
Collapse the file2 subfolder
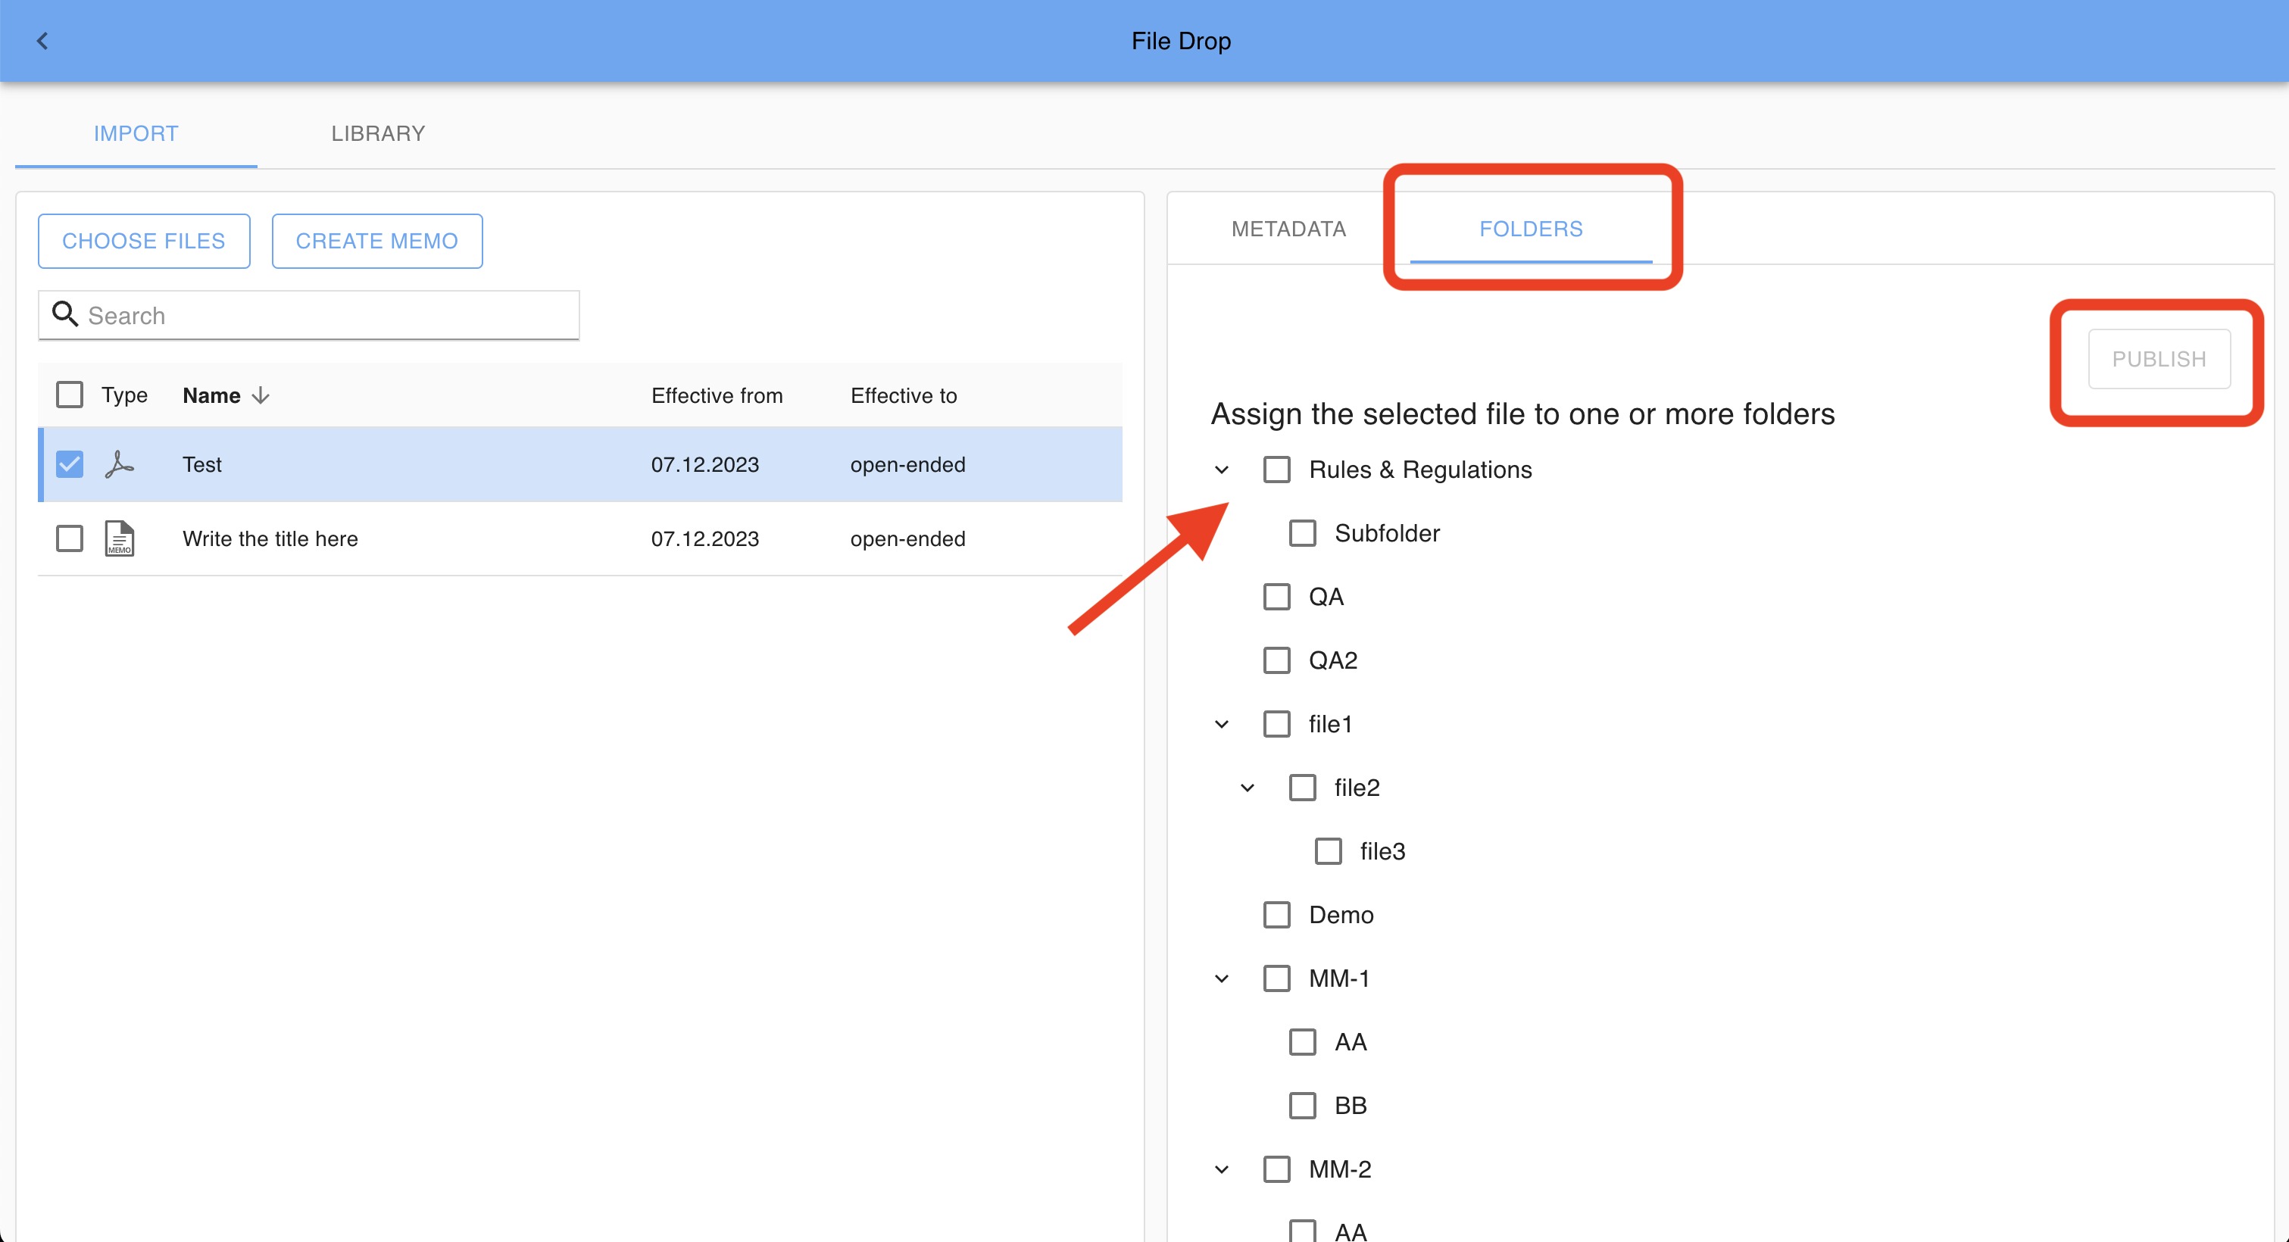click(x=1248, y=788)
